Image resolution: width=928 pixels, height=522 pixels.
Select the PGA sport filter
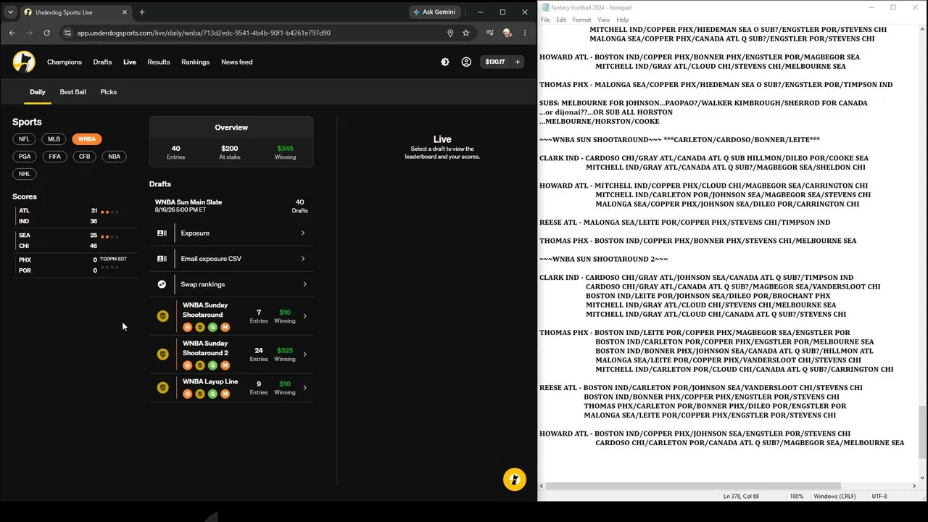click(25, 157)
